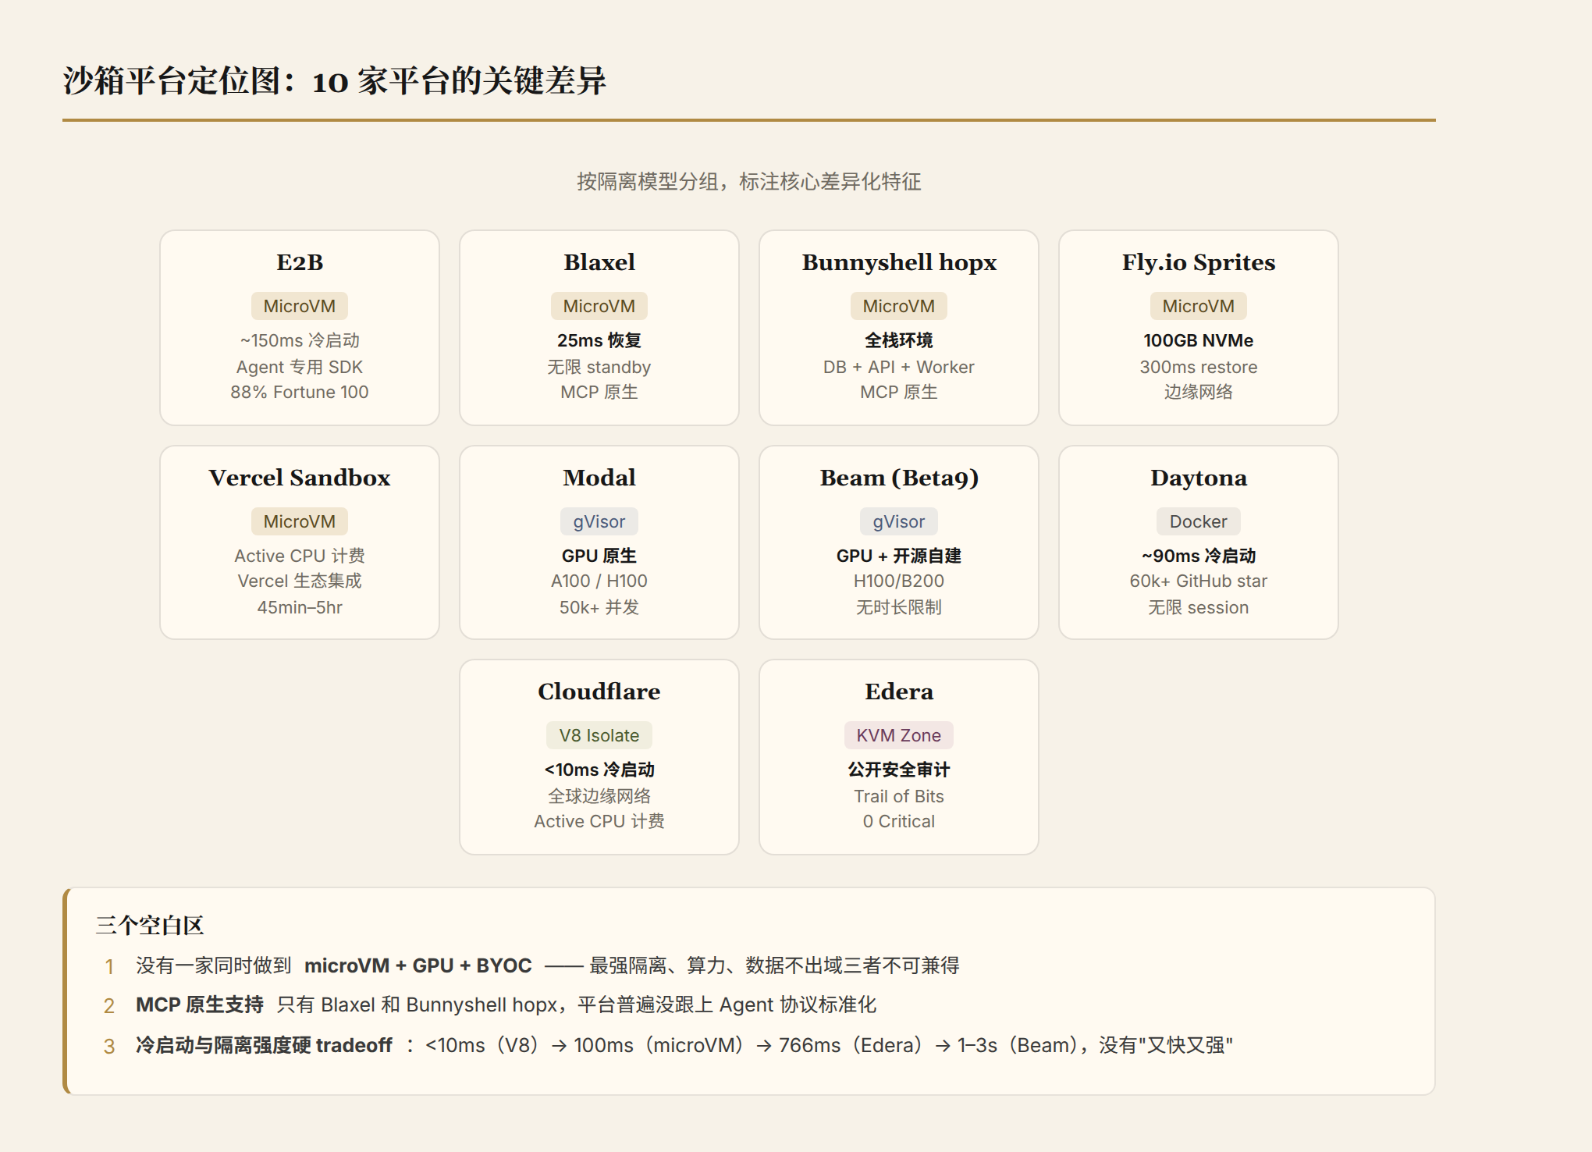
Task: Click A100 / H100 line
Action: 599,581
